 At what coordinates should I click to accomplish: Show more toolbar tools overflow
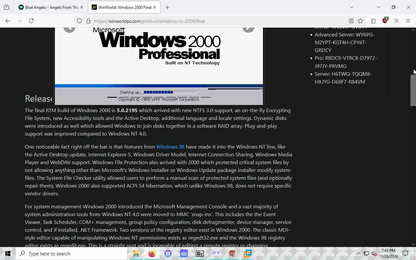[x=396, y=21]
